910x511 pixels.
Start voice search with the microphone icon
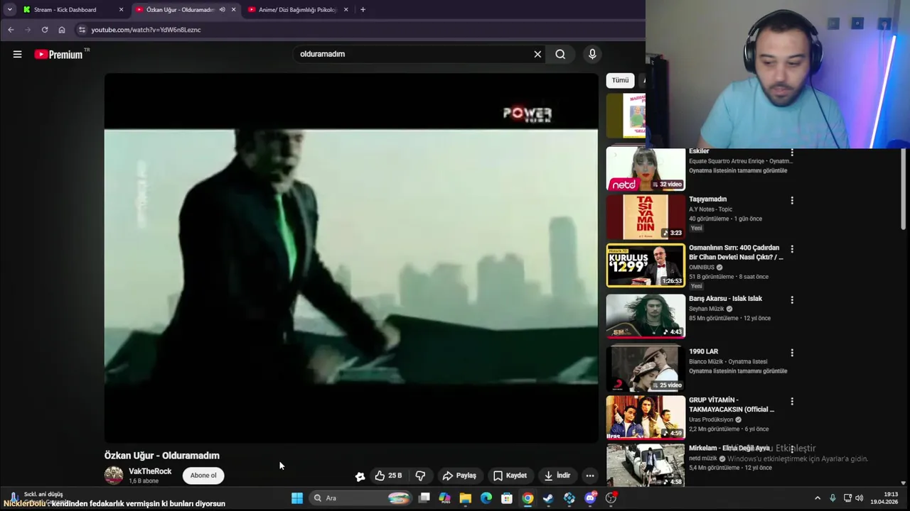(592, 54)
